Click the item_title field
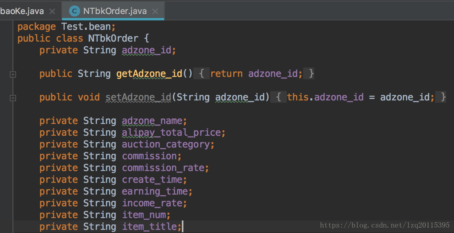The image size is (454, 233). (x=149, y=227)
